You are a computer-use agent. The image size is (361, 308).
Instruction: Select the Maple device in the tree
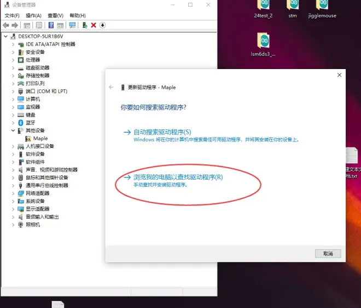[40, 139]
